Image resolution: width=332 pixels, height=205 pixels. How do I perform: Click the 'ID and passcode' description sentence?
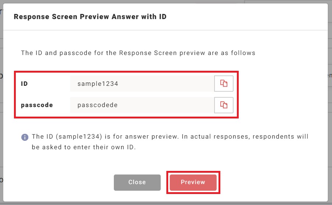[x=138, y=53]
